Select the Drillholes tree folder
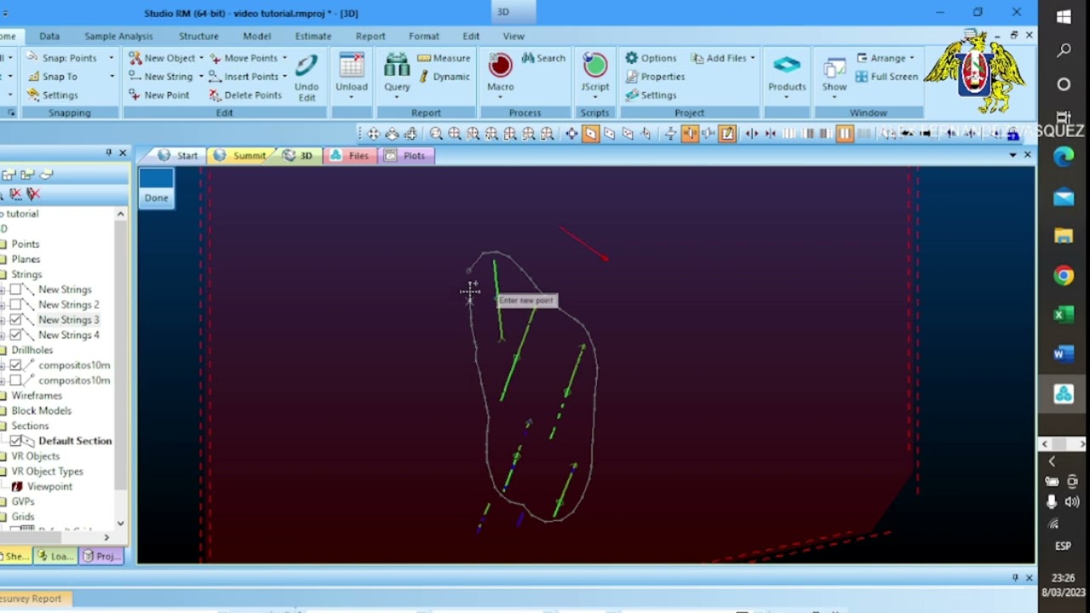The image size is (1090, 613). [32, 350]
